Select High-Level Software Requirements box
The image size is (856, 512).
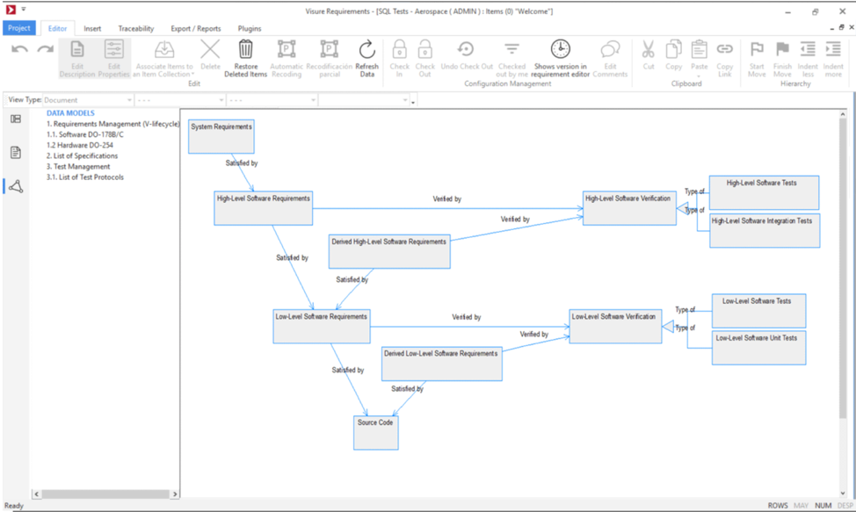[263, 208]
